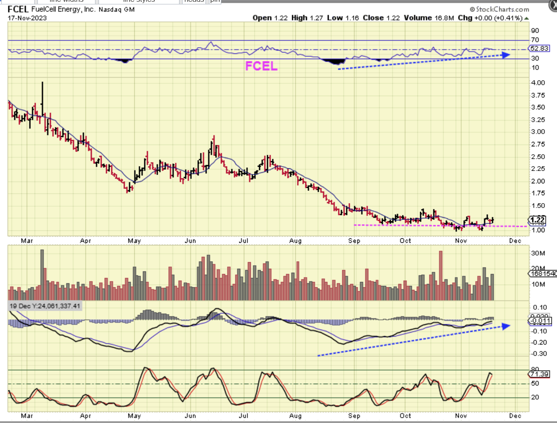The image size is (557, 423).
Task: Click the 50 level on the stochastic axis
Action: [x=535, y=383]
